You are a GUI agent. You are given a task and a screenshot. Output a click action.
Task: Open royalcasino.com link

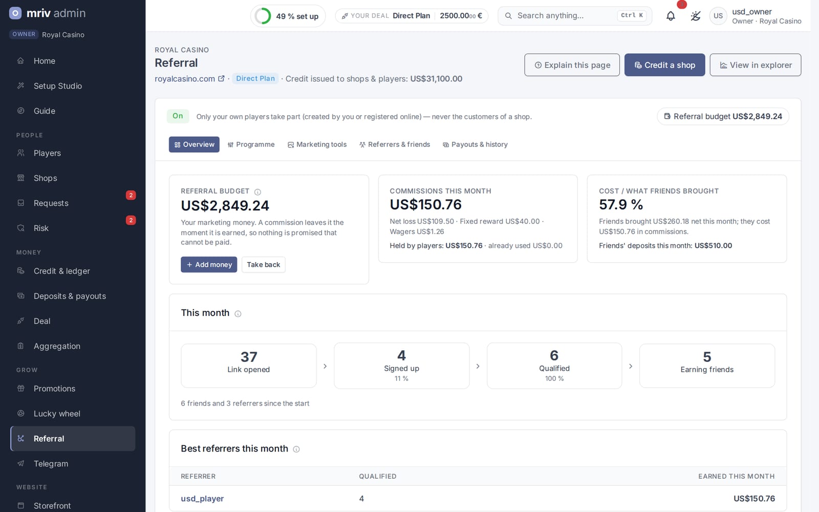pyautogui.click(x=185, y=79)
